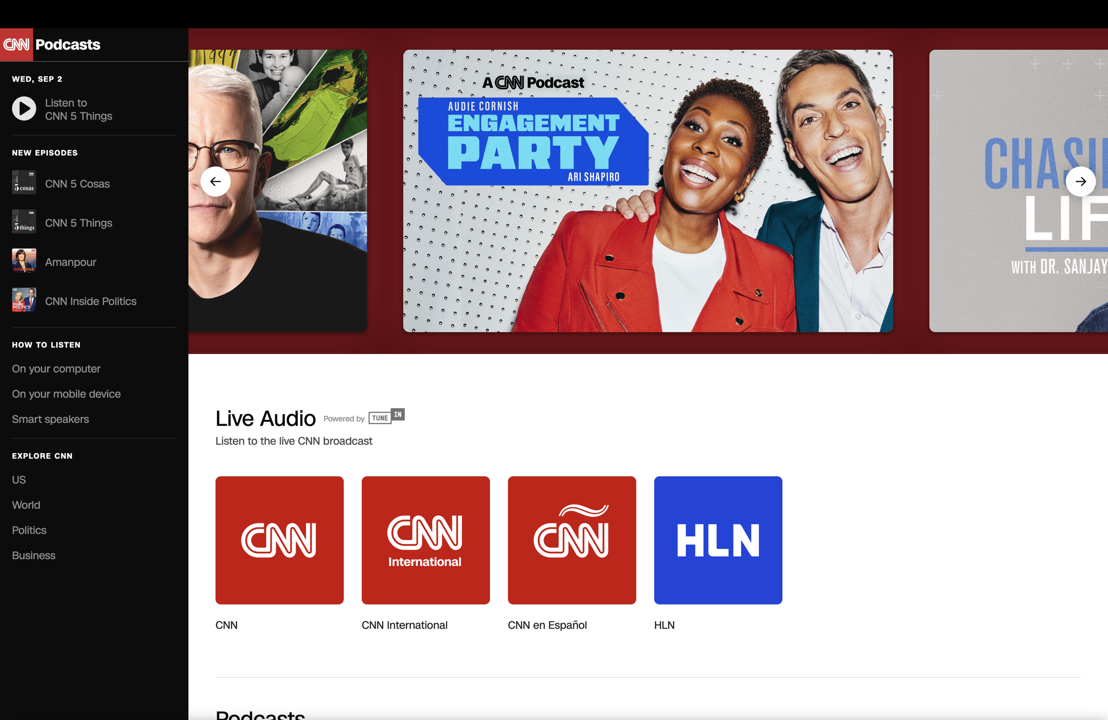Open the Podcasts home title link

pos(68,45)
